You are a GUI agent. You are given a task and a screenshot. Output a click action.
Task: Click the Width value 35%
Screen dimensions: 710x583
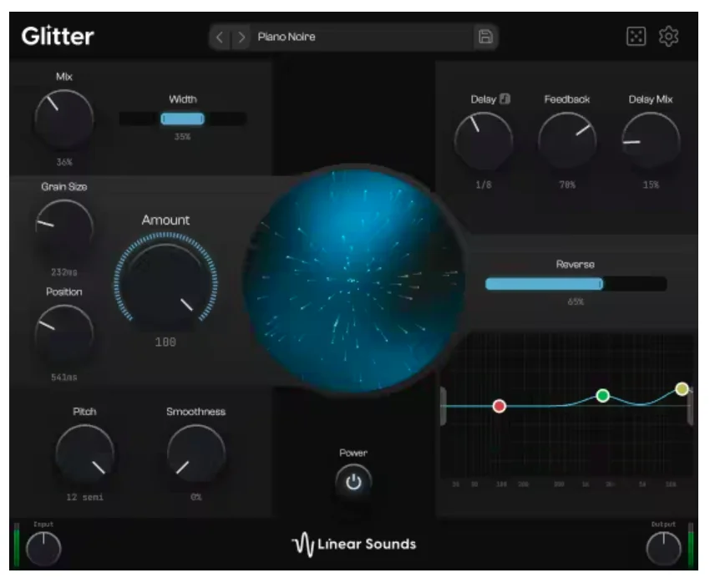182,137
